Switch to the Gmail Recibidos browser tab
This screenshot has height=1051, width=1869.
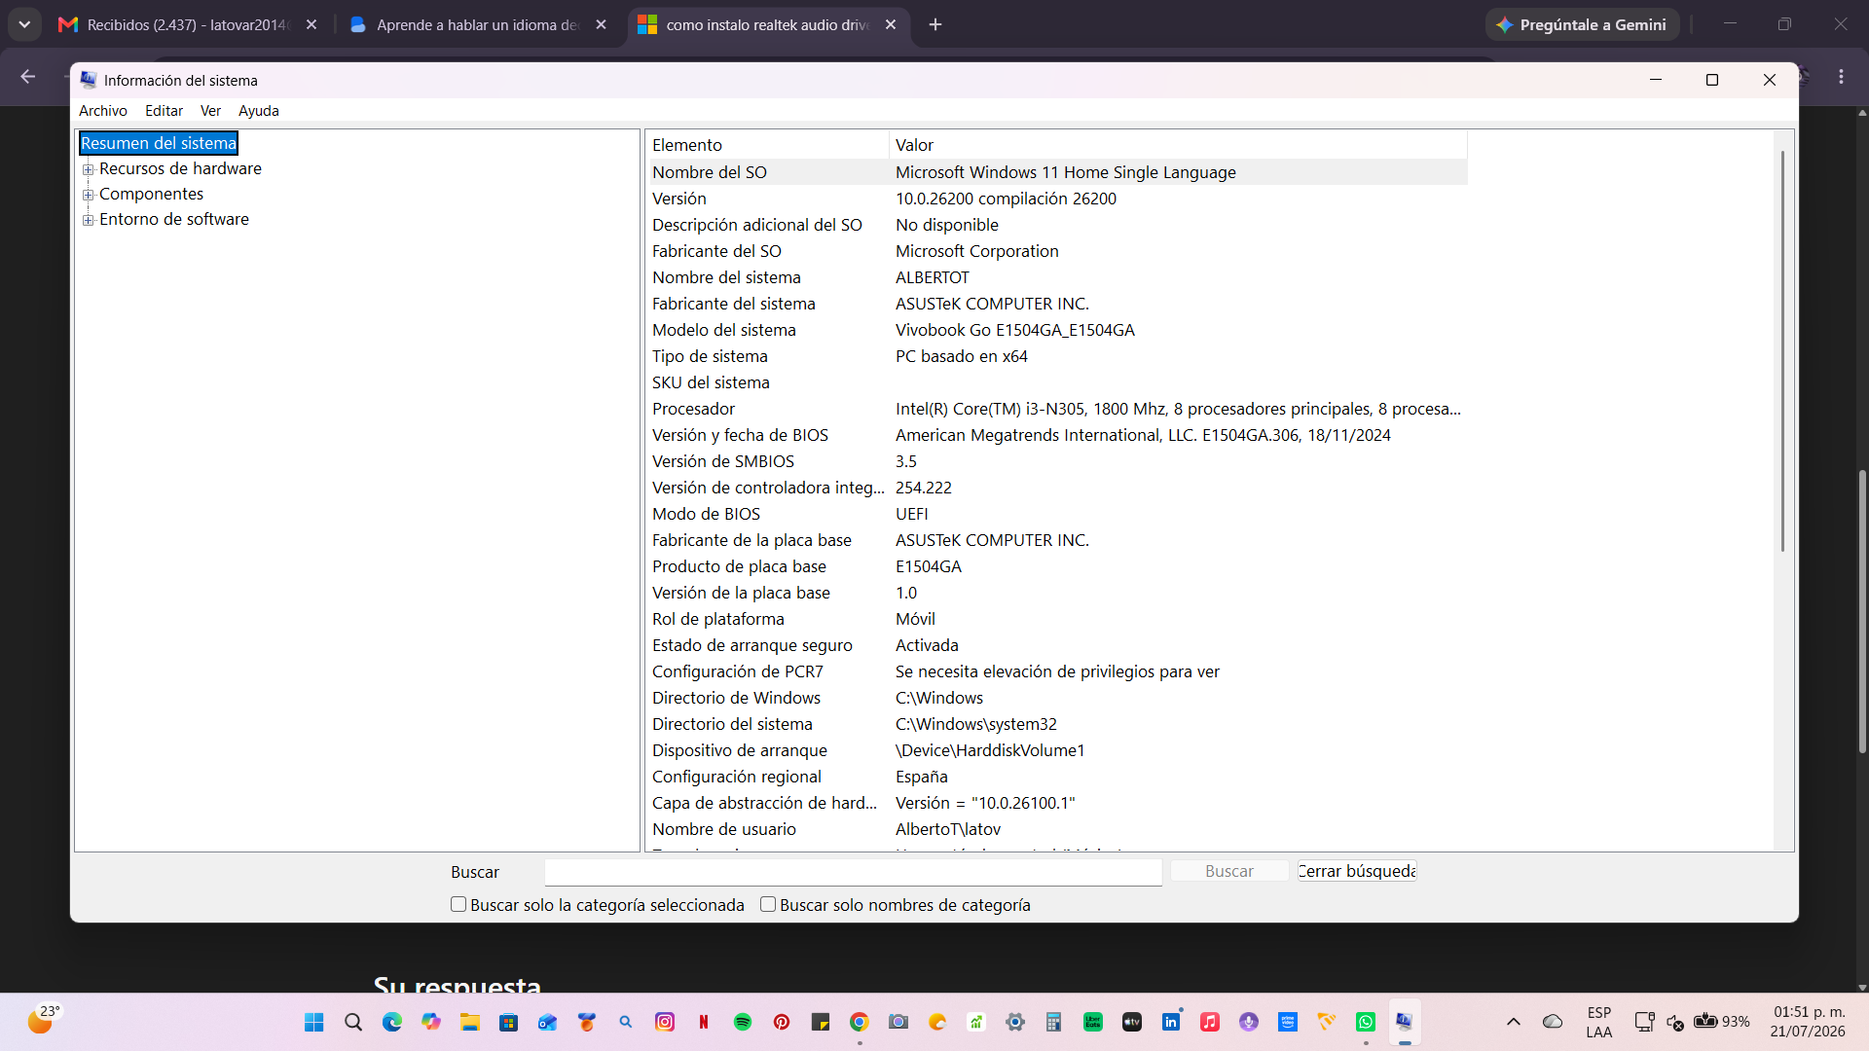[187, 24]
